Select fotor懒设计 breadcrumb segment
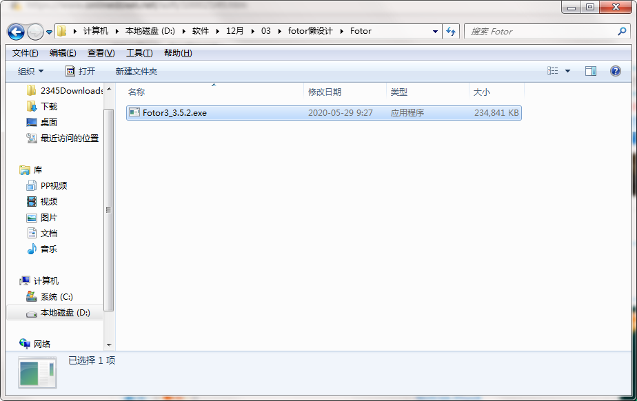The height and width of the screenshot is (401, 637). pyautogui.click(x=310, y=31)
